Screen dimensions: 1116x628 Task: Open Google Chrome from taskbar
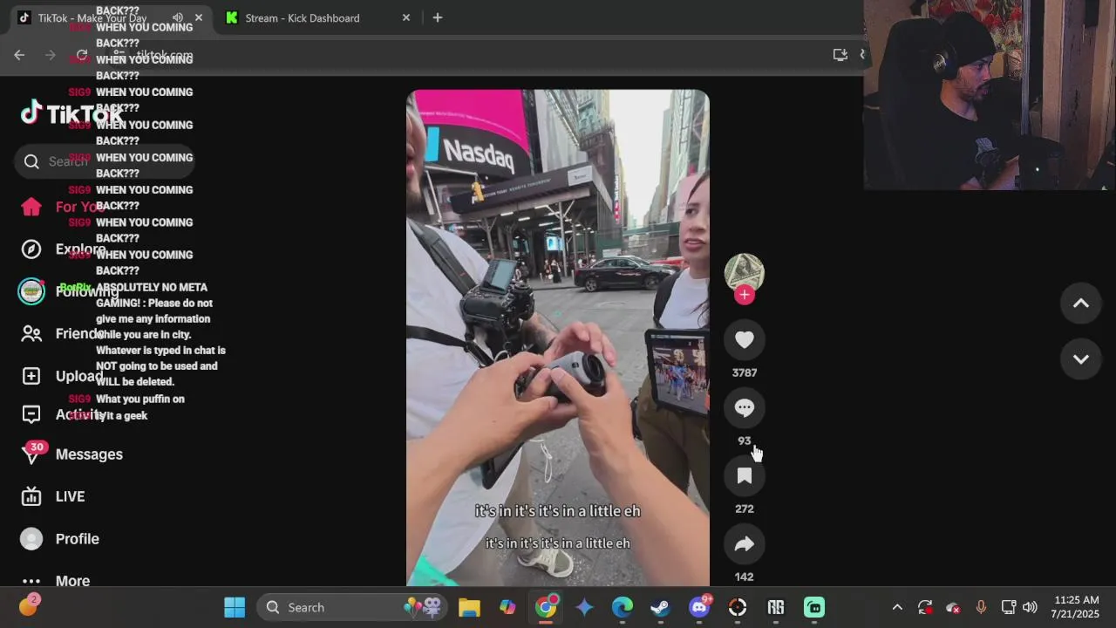pyautogui.click(x=546, y=607)
